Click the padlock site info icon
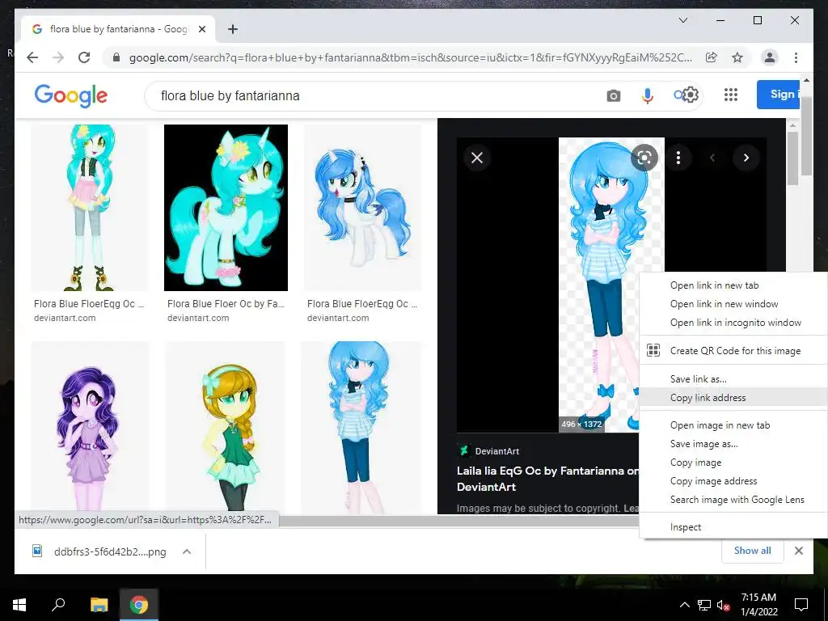Viewport: 828px width, 621px height. 116,57
